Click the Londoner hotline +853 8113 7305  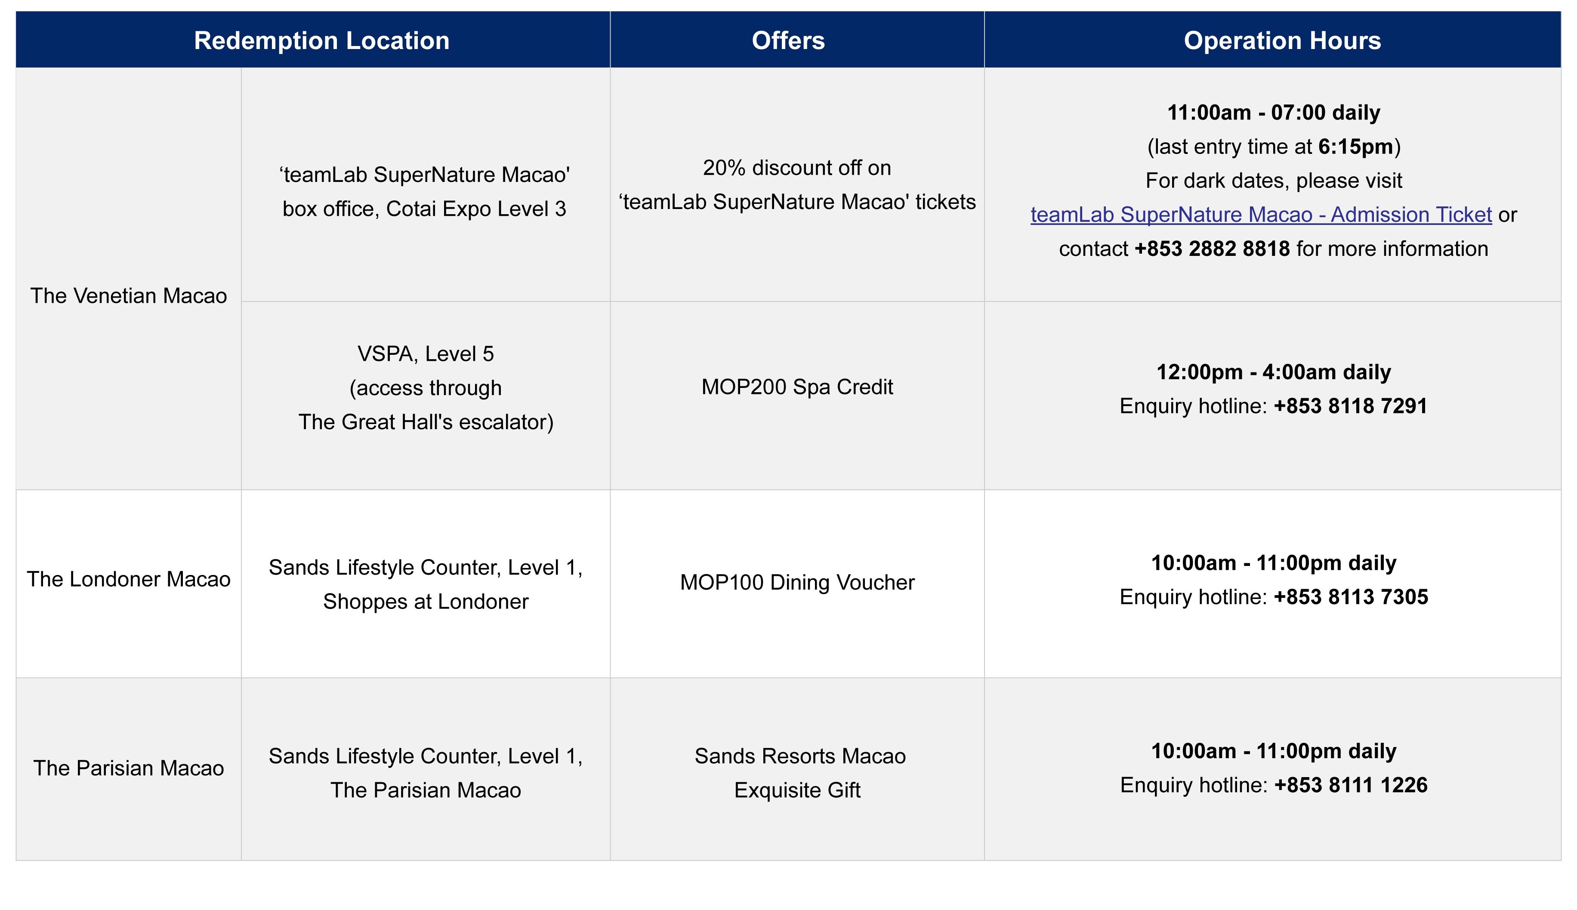pyautogui.click(x=1351, y=597)
